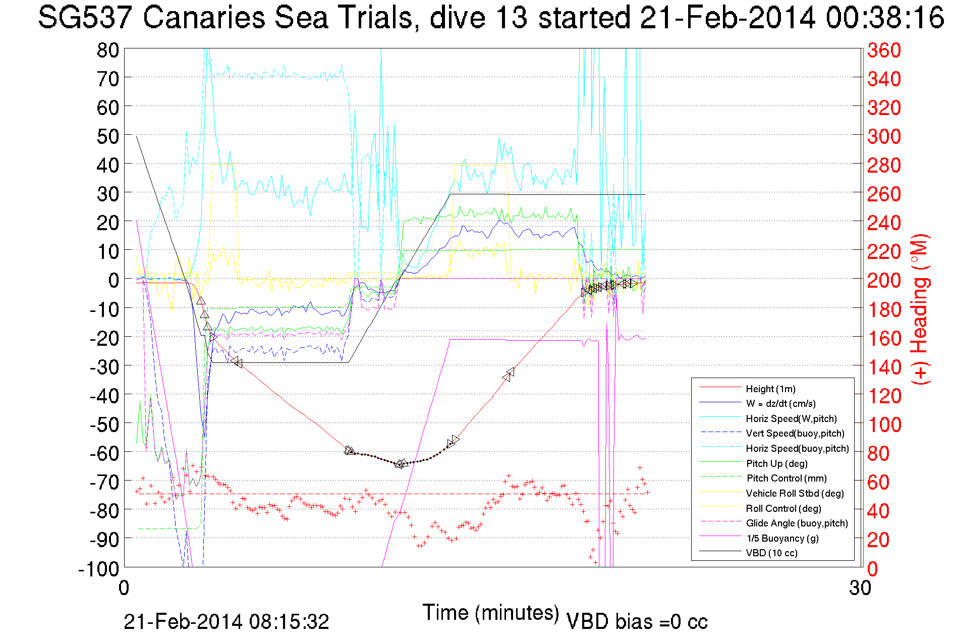Select the '1/5 Buoyancy (g)' legend entry
The image size is (954, 637).
782,538
